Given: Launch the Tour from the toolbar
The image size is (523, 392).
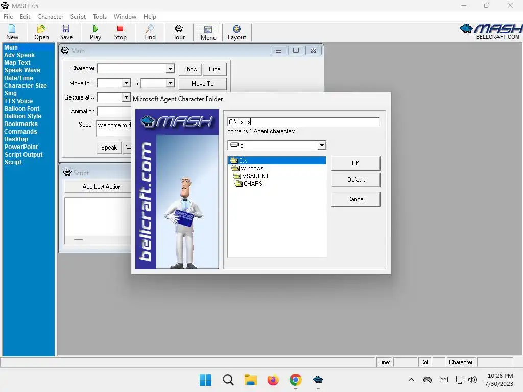Looking at the screenshot, I should point(179,32).
